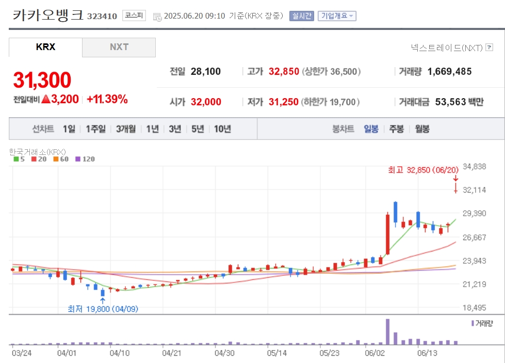Click the stock code 323410
The height and width of the screenshot is (363, 505).
coord(102,17)
